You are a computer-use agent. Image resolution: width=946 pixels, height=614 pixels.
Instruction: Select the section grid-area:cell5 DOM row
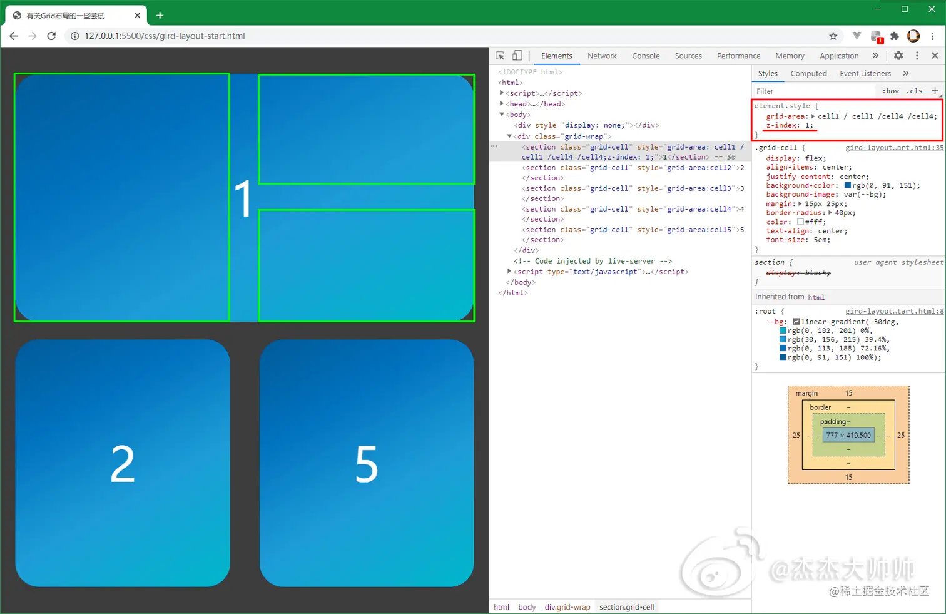pos(620,235)
